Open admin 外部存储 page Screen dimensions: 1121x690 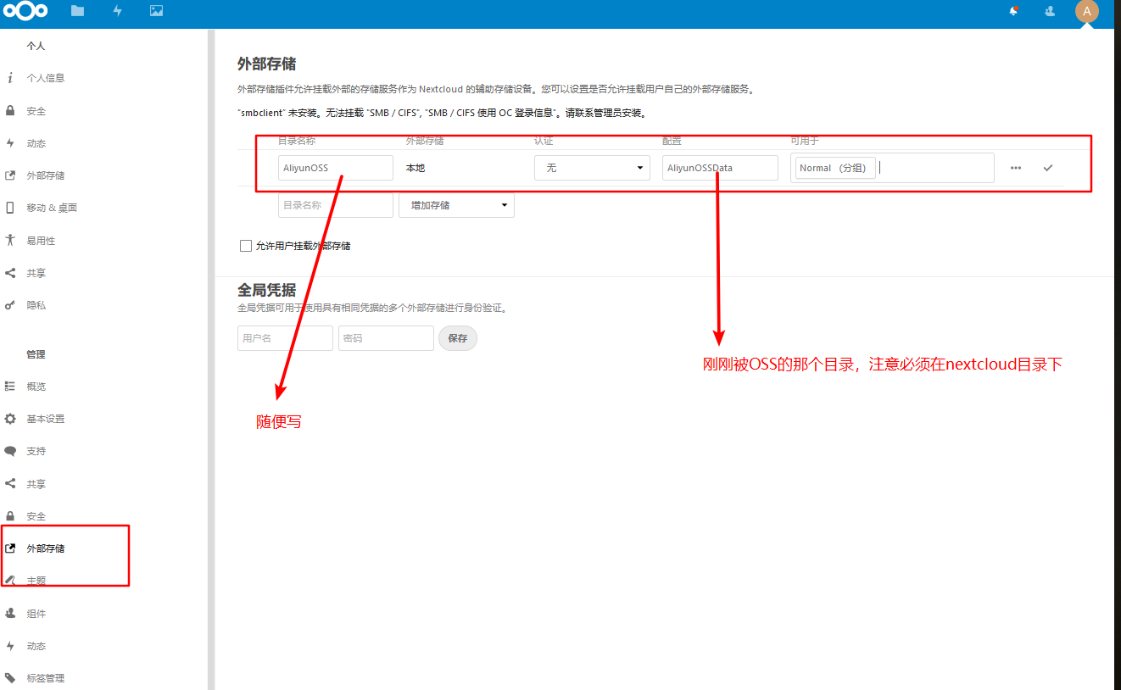(x=46, y=548)
